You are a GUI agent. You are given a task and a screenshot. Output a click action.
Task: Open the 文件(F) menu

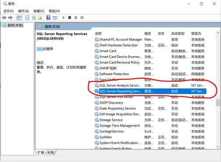point(8,11)
